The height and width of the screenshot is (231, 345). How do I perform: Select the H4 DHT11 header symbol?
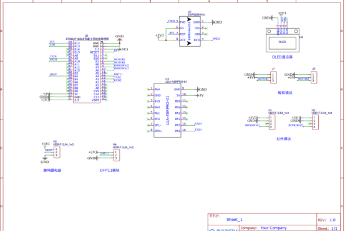click(117, 155)
